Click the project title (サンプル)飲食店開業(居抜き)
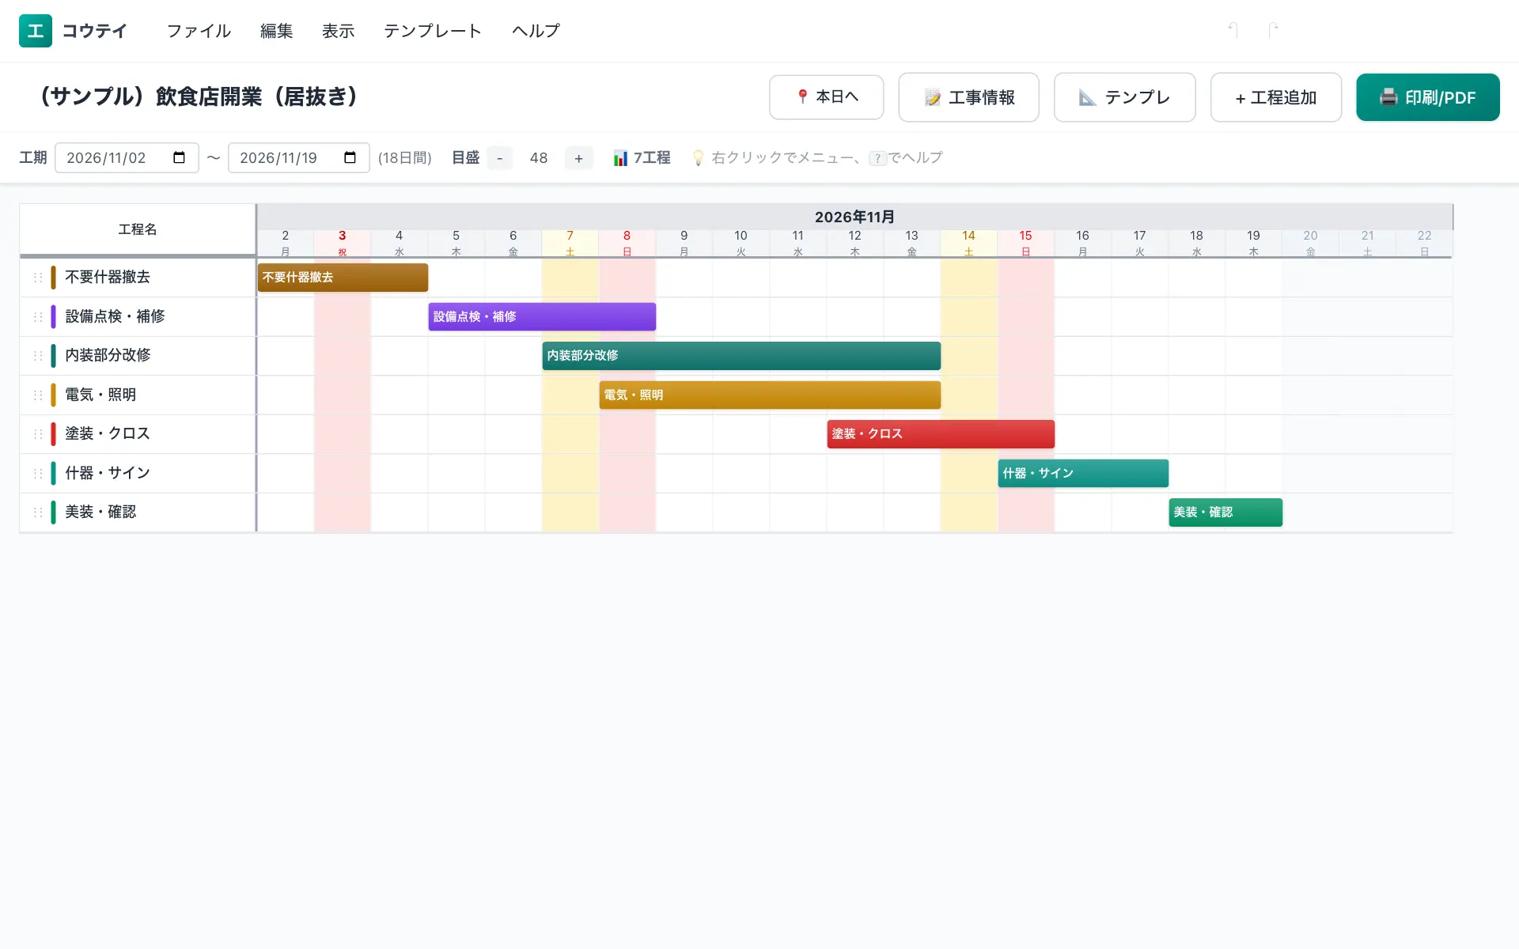 199,96
